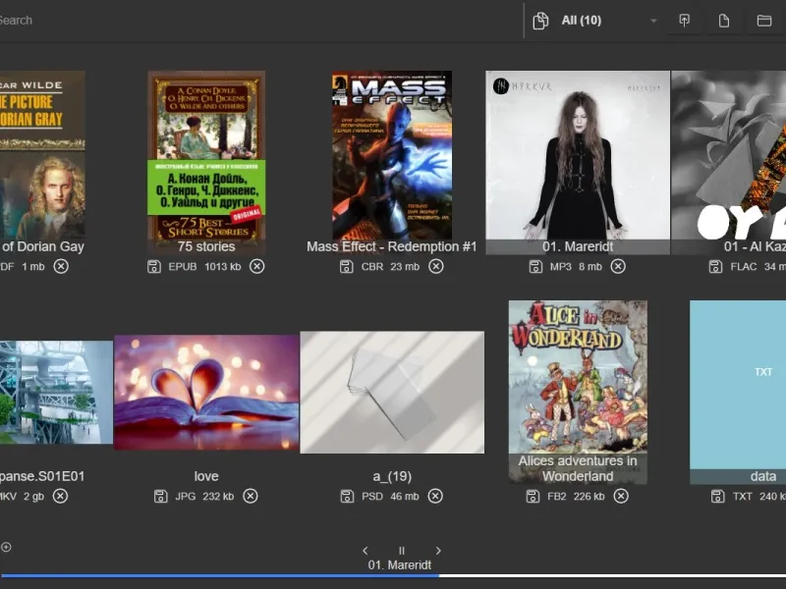The width and height of the screenshot is (786, 589).
Task: Click the '23 mb' size of Mass Effect
Action: [x=405, y=266]
